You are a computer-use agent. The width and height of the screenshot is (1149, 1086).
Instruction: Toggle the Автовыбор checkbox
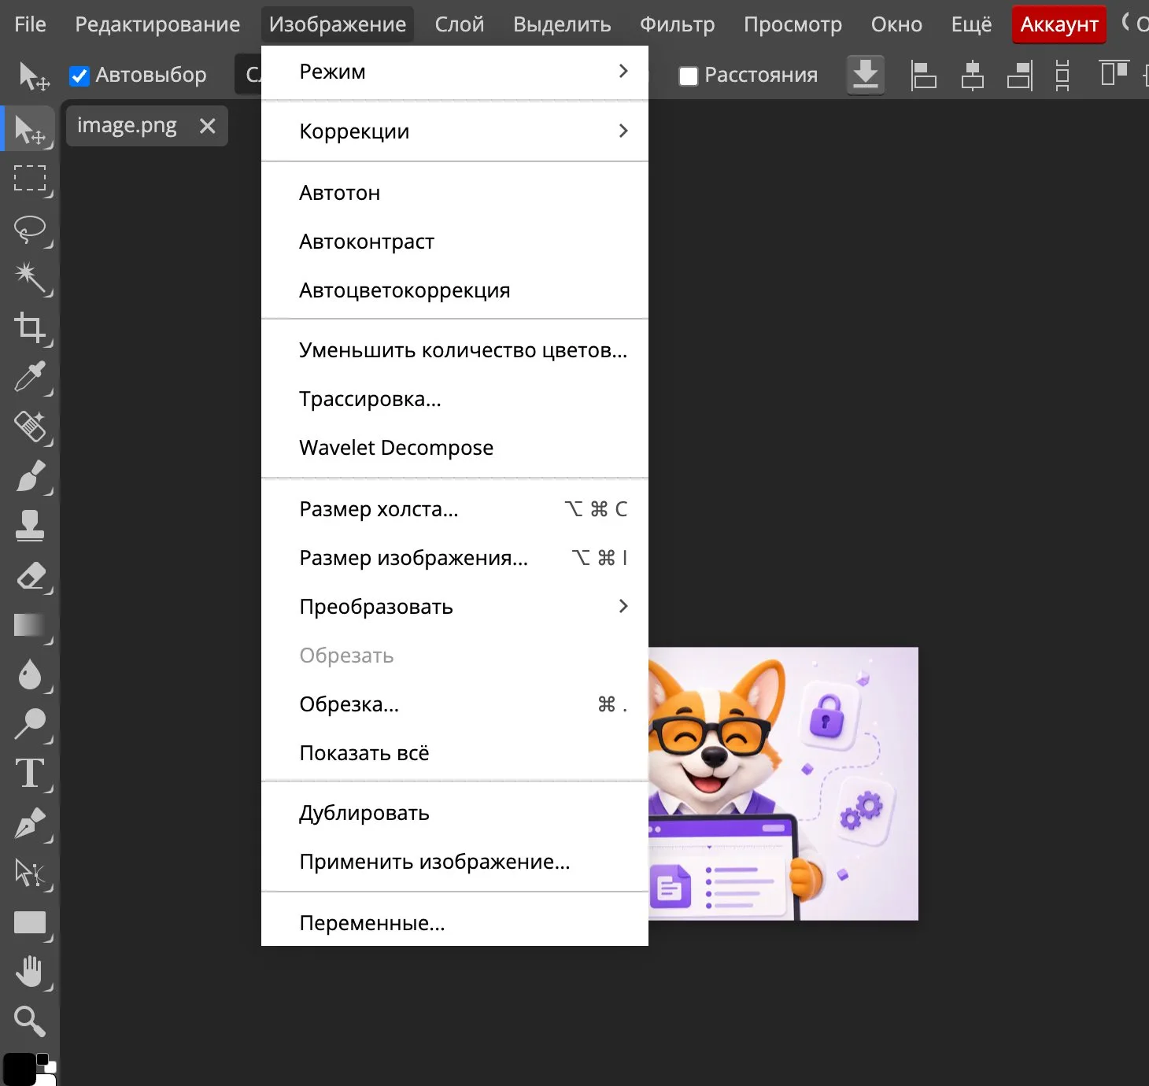(x=79, y=76)
